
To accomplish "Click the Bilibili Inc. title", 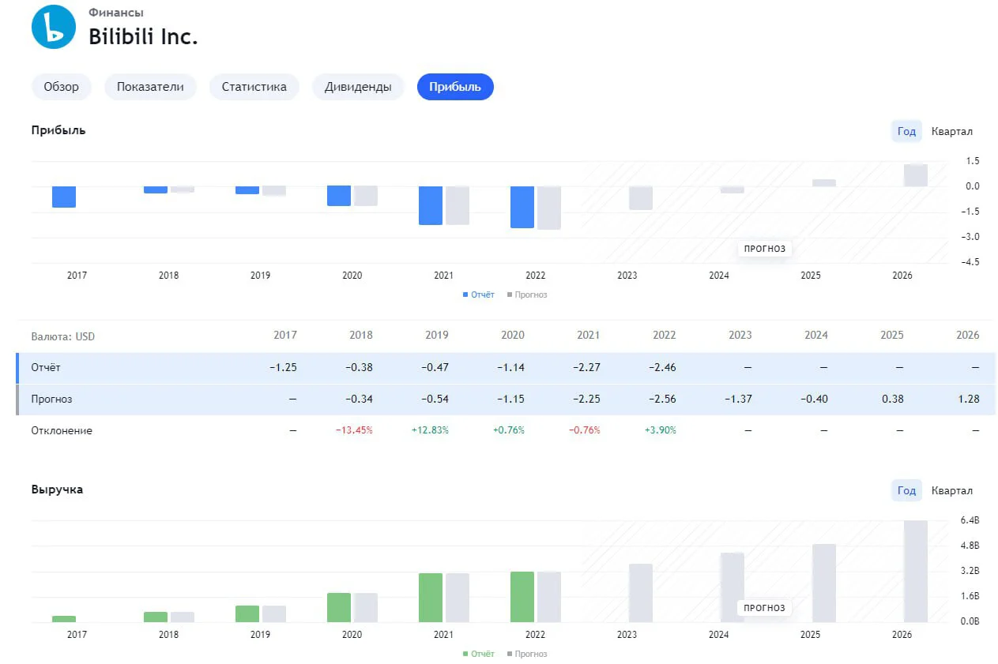I will click(x=143, y=36).
